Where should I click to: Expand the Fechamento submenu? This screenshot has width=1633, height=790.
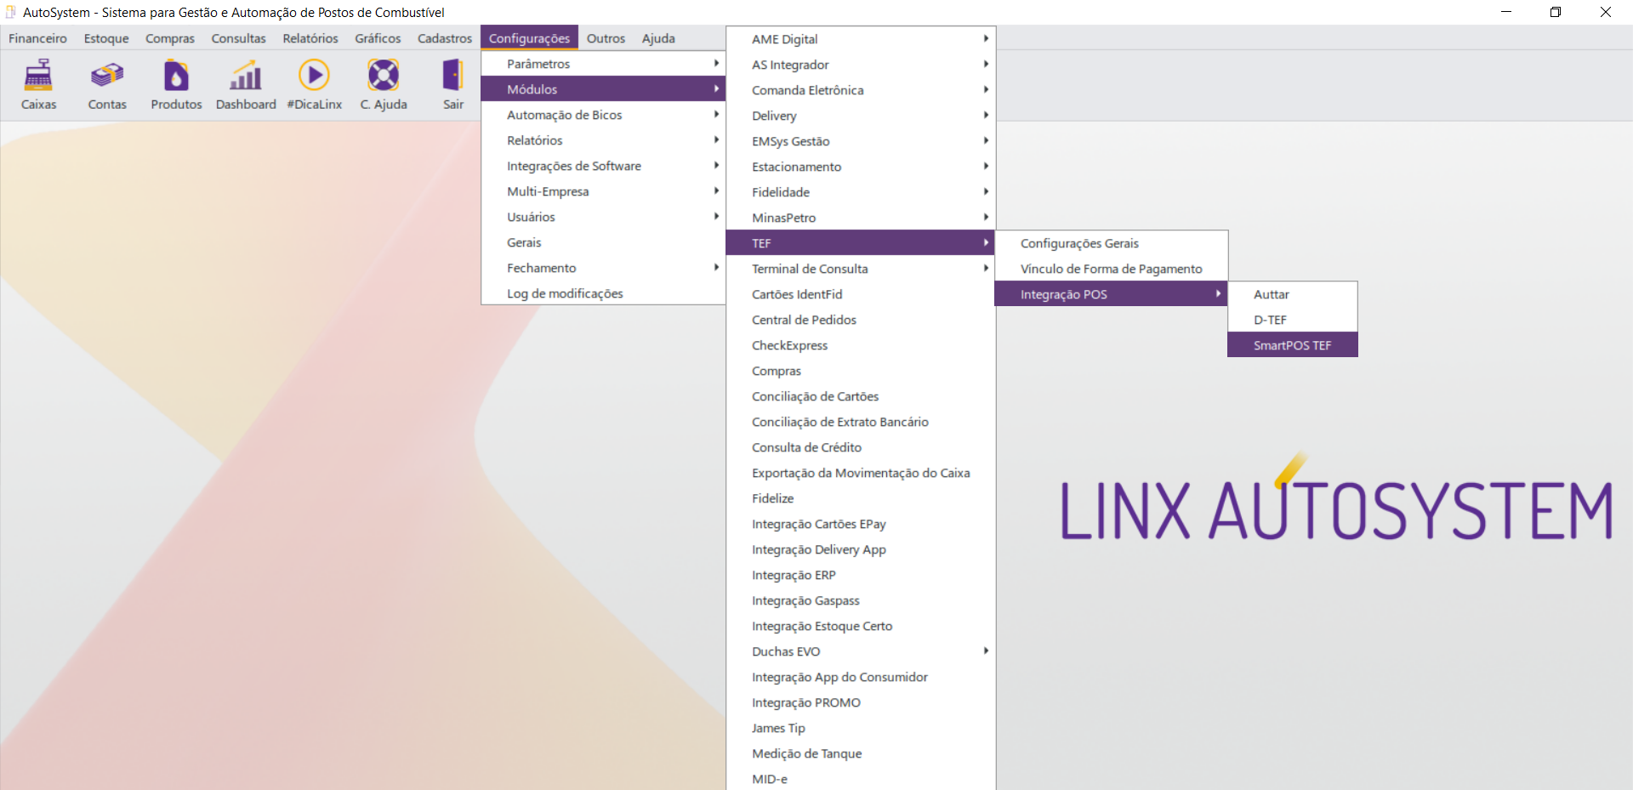pos(603,268)
